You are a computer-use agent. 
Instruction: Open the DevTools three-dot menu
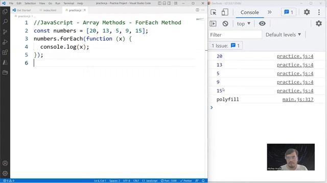319,12
